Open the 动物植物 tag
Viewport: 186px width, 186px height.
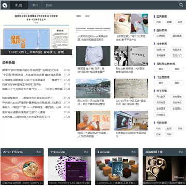tap(177, 97)
